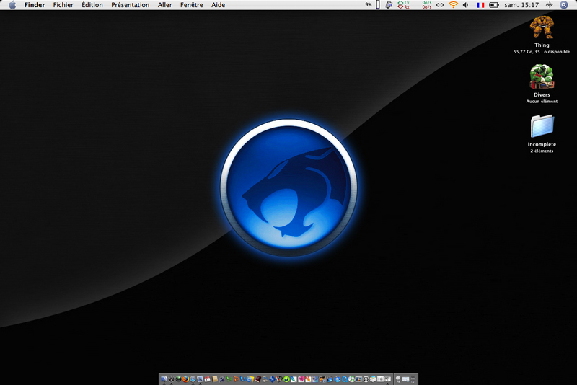Click the Spotlight search magnifier icon
The height and width of the screenshot is (385, 577).
click(564, 5)
